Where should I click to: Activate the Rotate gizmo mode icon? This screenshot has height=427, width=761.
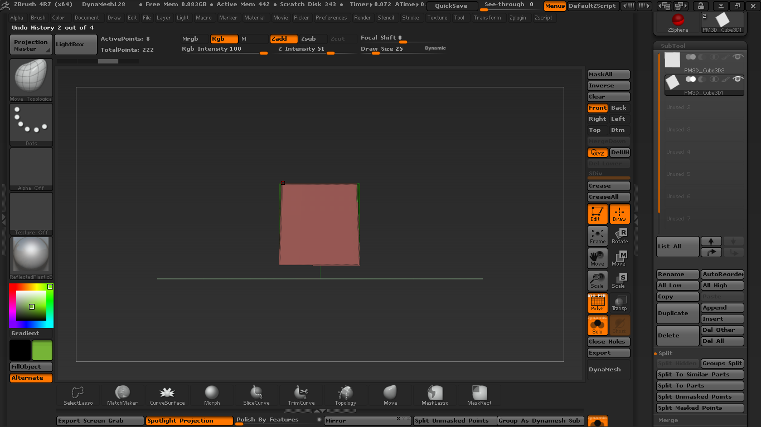click(x=620, y=236)
